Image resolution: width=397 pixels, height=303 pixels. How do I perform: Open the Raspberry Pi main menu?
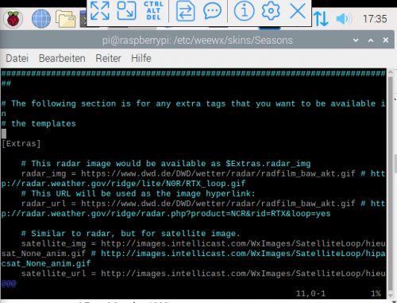coord(13,19)
